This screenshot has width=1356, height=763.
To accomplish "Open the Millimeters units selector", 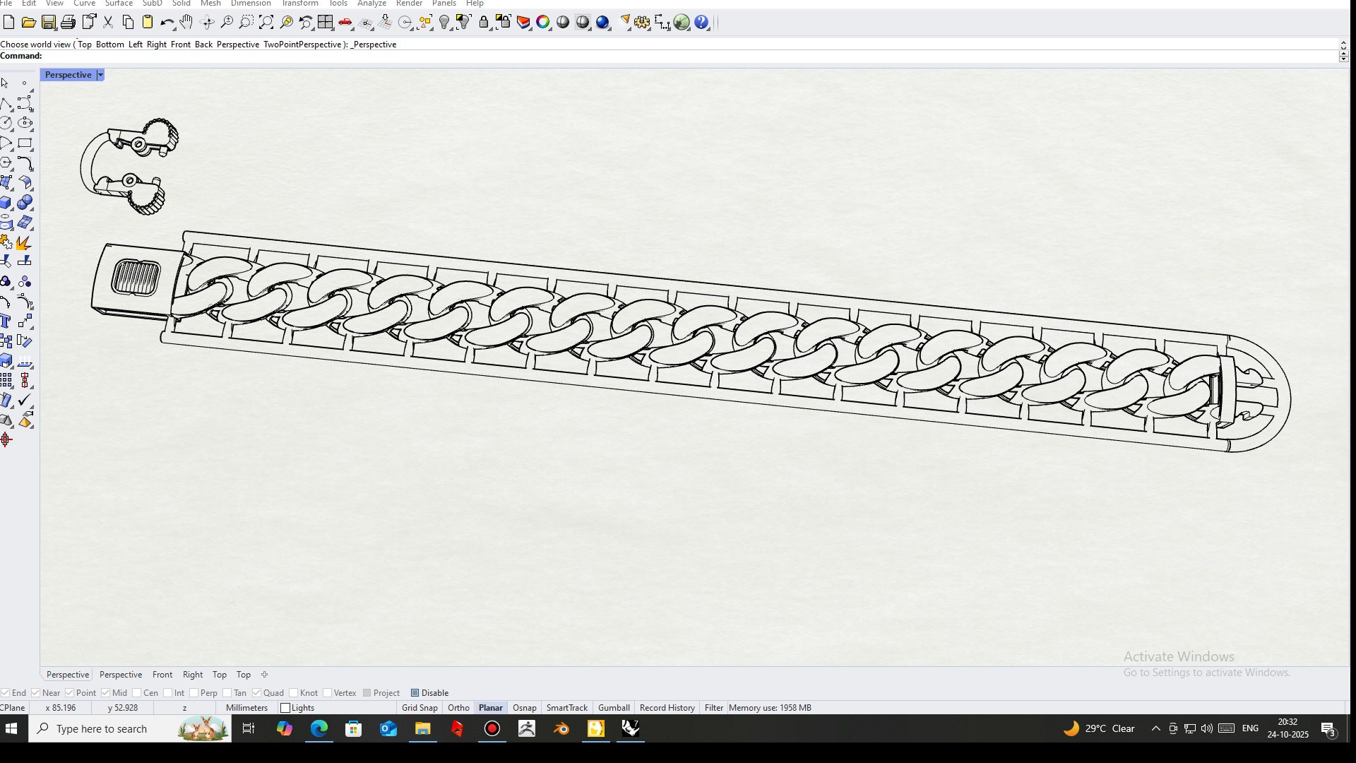I will tap(246, 708).
